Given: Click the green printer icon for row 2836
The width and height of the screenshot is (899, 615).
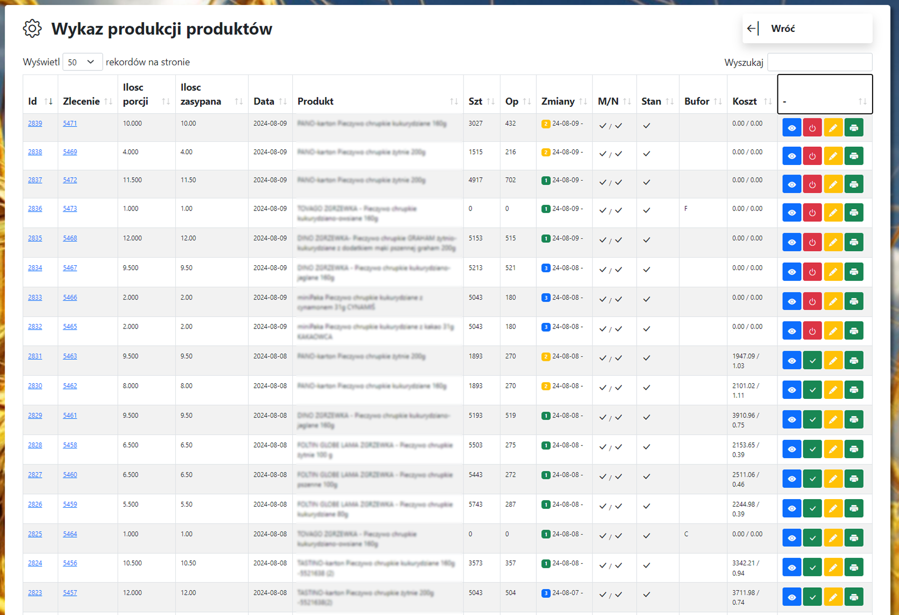Looking at the screenshot, I should (854, 213).
